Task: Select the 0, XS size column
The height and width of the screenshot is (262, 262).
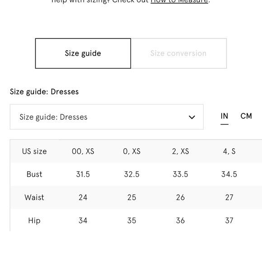Action: pyautogui.click(x=131, y=151)
